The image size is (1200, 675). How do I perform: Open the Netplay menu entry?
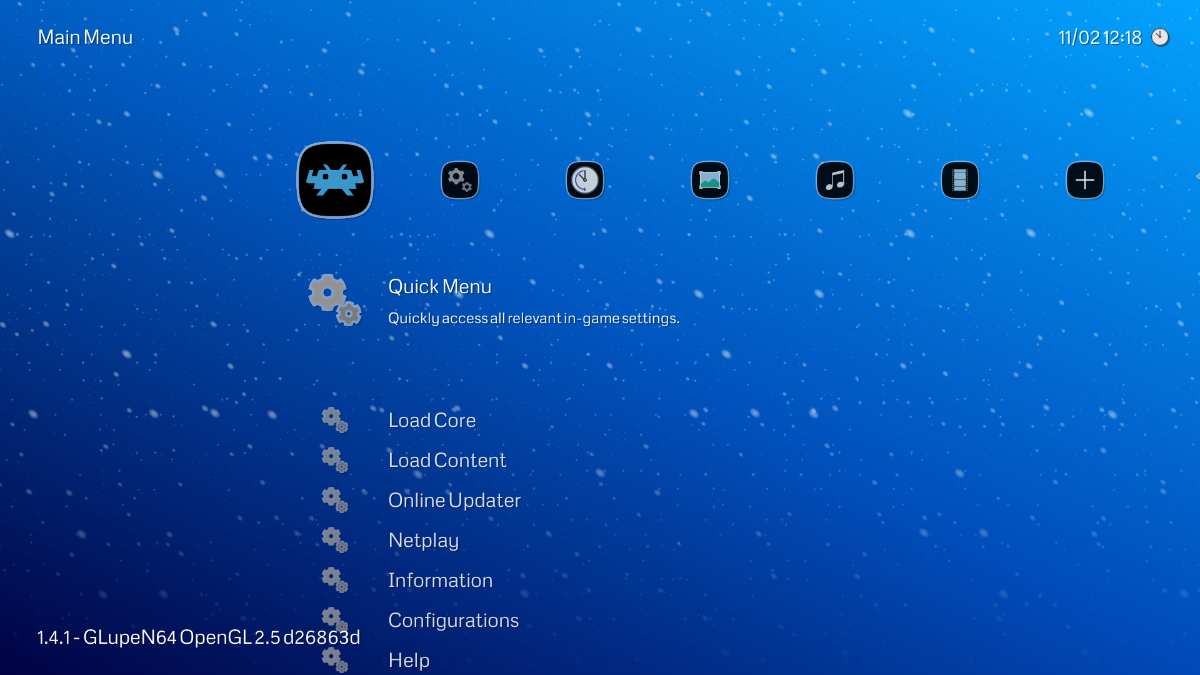(424, 541)
